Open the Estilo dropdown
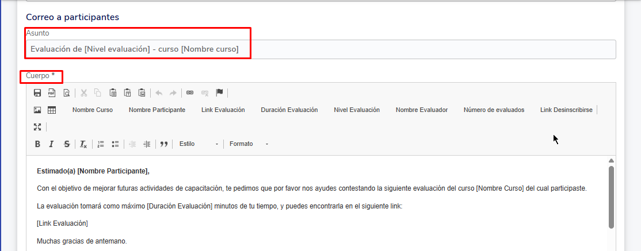The height and width of the screenshot is (251, 641). pos(199,144)
